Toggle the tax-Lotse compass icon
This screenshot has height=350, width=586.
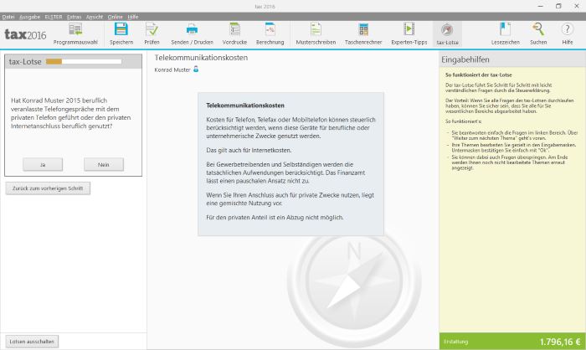[447, 30]
